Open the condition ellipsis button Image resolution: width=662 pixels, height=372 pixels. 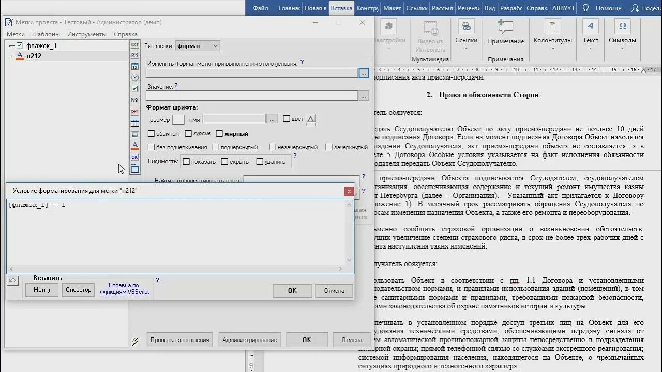coord(364,73)
